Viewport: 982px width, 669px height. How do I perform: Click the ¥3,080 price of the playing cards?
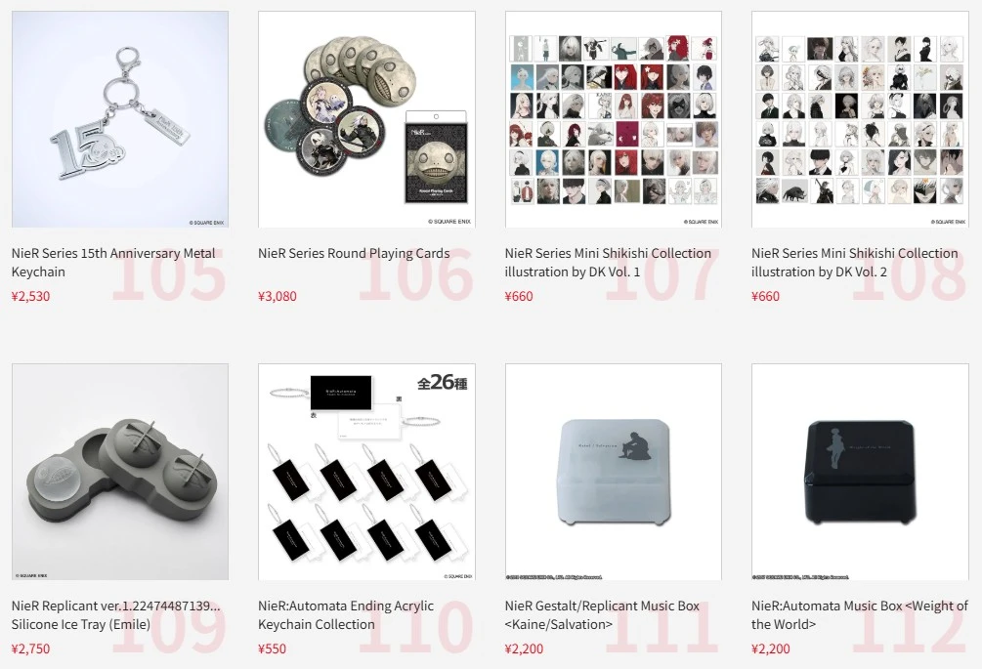click(x=278, y=296)
